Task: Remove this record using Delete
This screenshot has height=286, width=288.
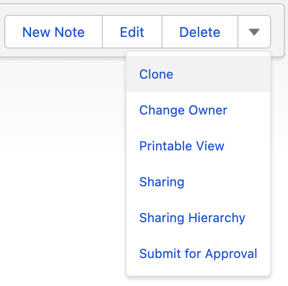Action: pyautogui.click(x=200, y=32)
